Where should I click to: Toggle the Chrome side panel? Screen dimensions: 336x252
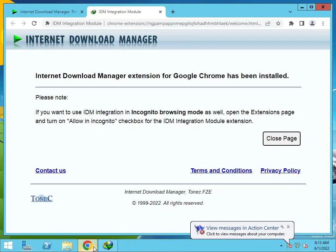(x=302, y=23)
